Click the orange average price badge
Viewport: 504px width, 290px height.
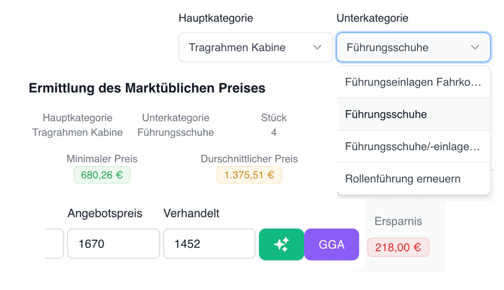tap(249, 175)
